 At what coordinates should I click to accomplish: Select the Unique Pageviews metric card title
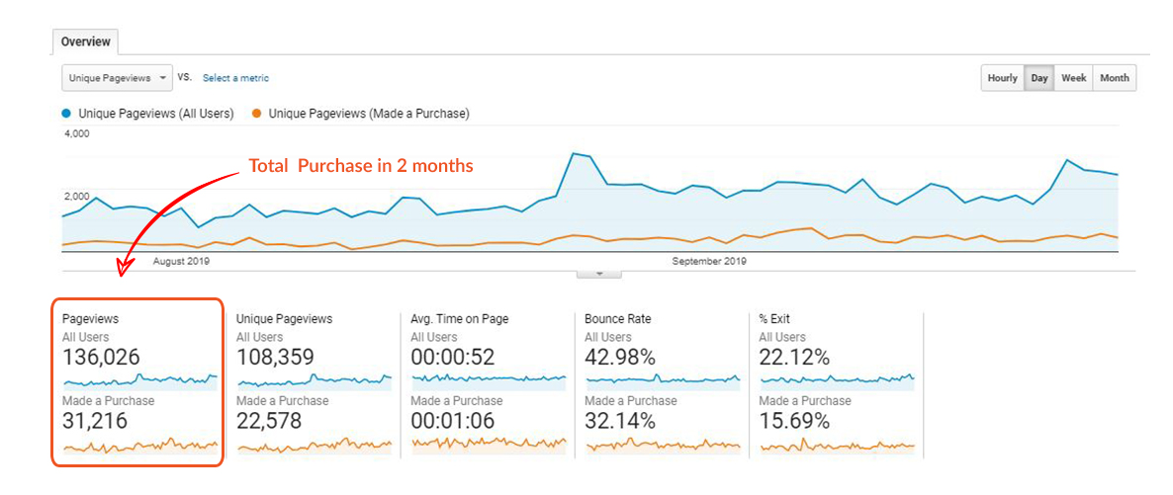click(x=284, y=319)
